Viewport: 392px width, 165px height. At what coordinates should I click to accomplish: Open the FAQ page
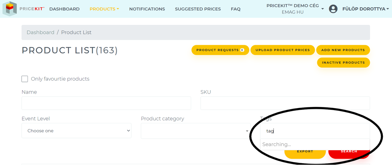pyautogui.click(x=236, y=9)
